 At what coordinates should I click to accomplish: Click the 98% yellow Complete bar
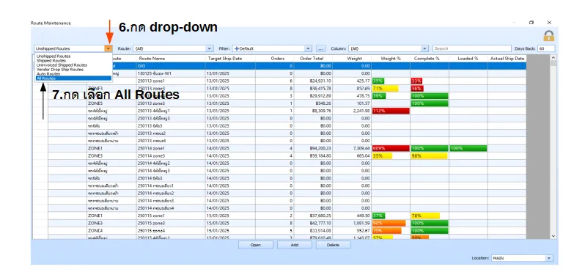click(x=429, y=155)
